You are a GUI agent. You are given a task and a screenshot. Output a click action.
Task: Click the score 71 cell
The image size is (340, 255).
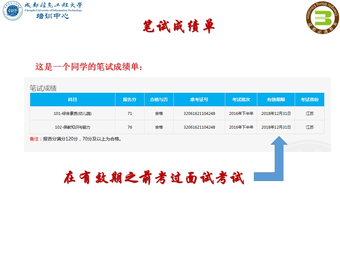(130, 113)
